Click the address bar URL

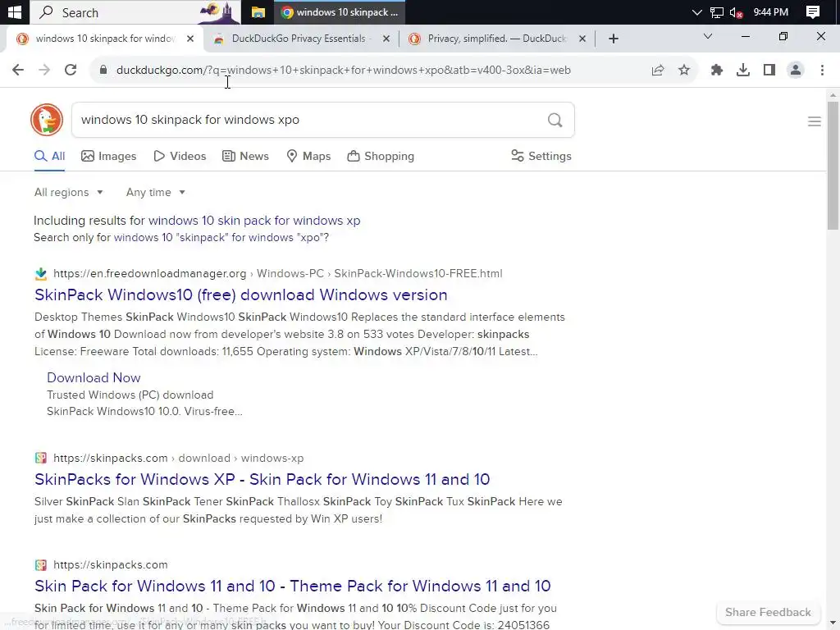tap(344, 70)
